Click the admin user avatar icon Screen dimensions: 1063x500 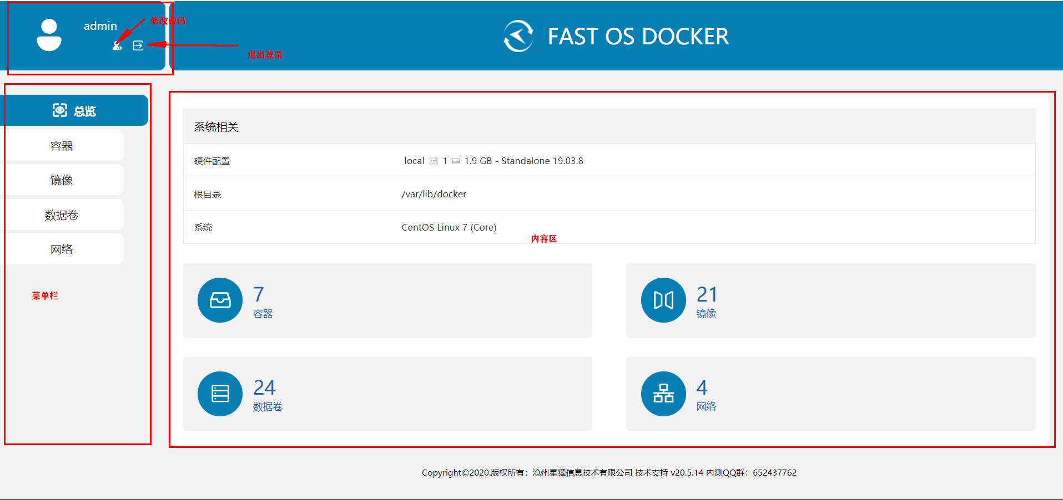coord(49,35)
